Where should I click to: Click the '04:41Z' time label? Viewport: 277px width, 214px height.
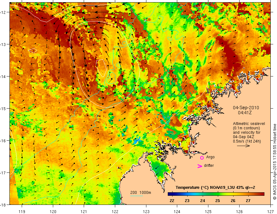point(245,113)
